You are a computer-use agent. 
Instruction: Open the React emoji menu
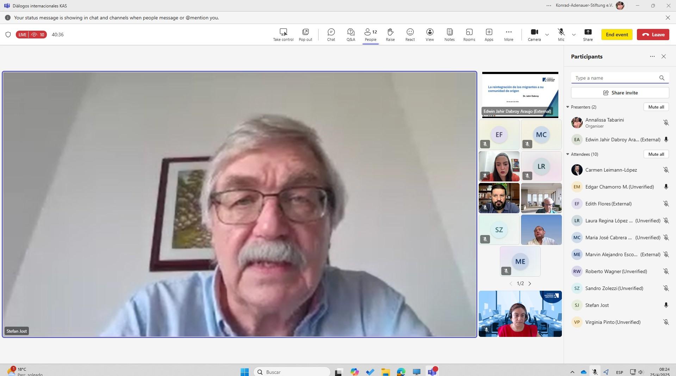pyautogui.click(x=410, y=35)
